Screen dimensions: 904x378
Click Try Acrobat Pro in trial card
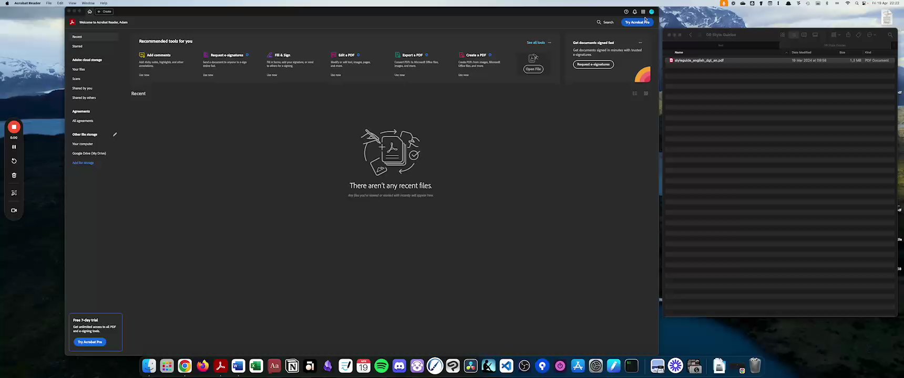[90, 342]
